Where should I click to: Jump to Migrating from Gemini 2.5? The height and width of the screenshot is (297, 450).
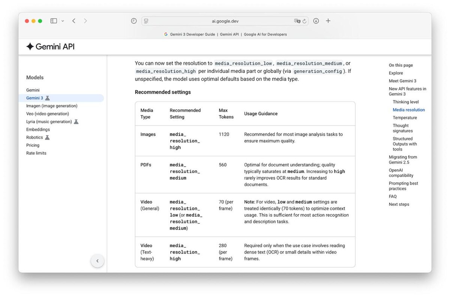tap(403, 160)
